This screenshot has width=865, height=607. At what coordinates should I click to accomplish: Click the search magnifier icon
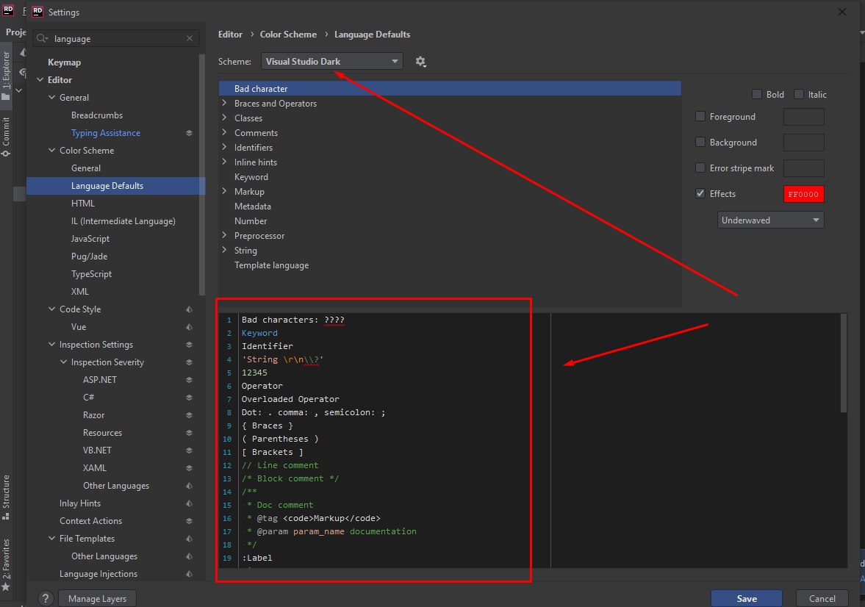(x=41, y=39)
